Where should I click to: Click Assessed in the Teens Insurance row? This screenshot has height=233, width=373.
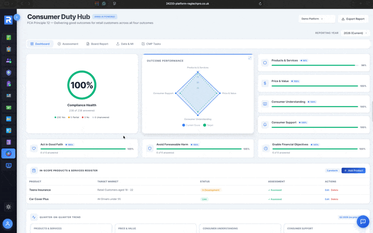coord(275,190)
